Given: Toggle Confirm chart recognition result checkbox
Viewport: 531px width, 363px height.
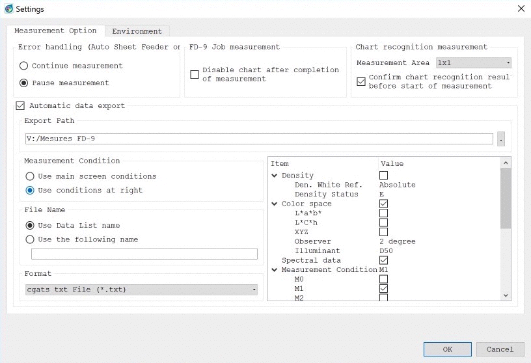Looking at the screenshot, I should pyautogui.click(x=361, y=81).
